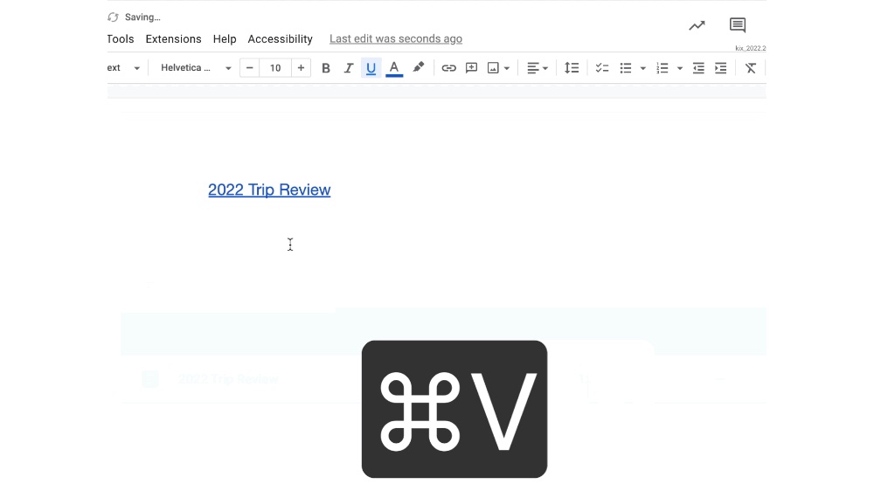Increase the indent
The image size is (874, 491).
(720, 68)
